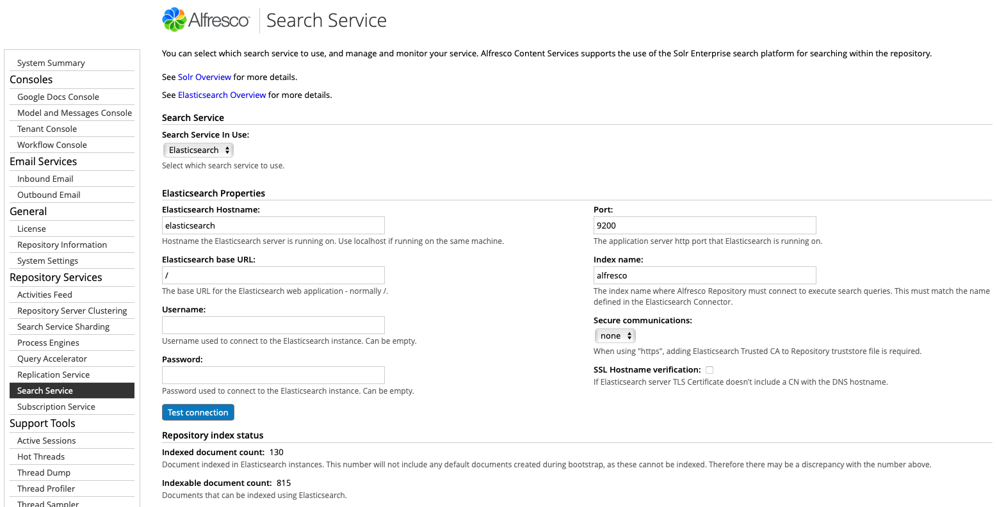Follow the Elasticsearch Overview link
The width and height of the screenshot is (997, 507).
click(x=222, y=95)
